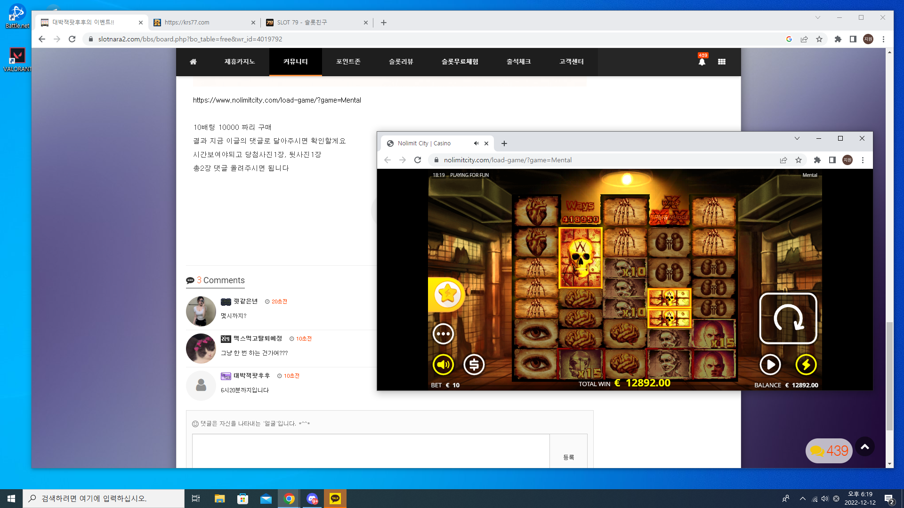This screenshot has height=508, width=904.
Task: Open 제휴카지노 navigation menu
Action: point(240,62)
